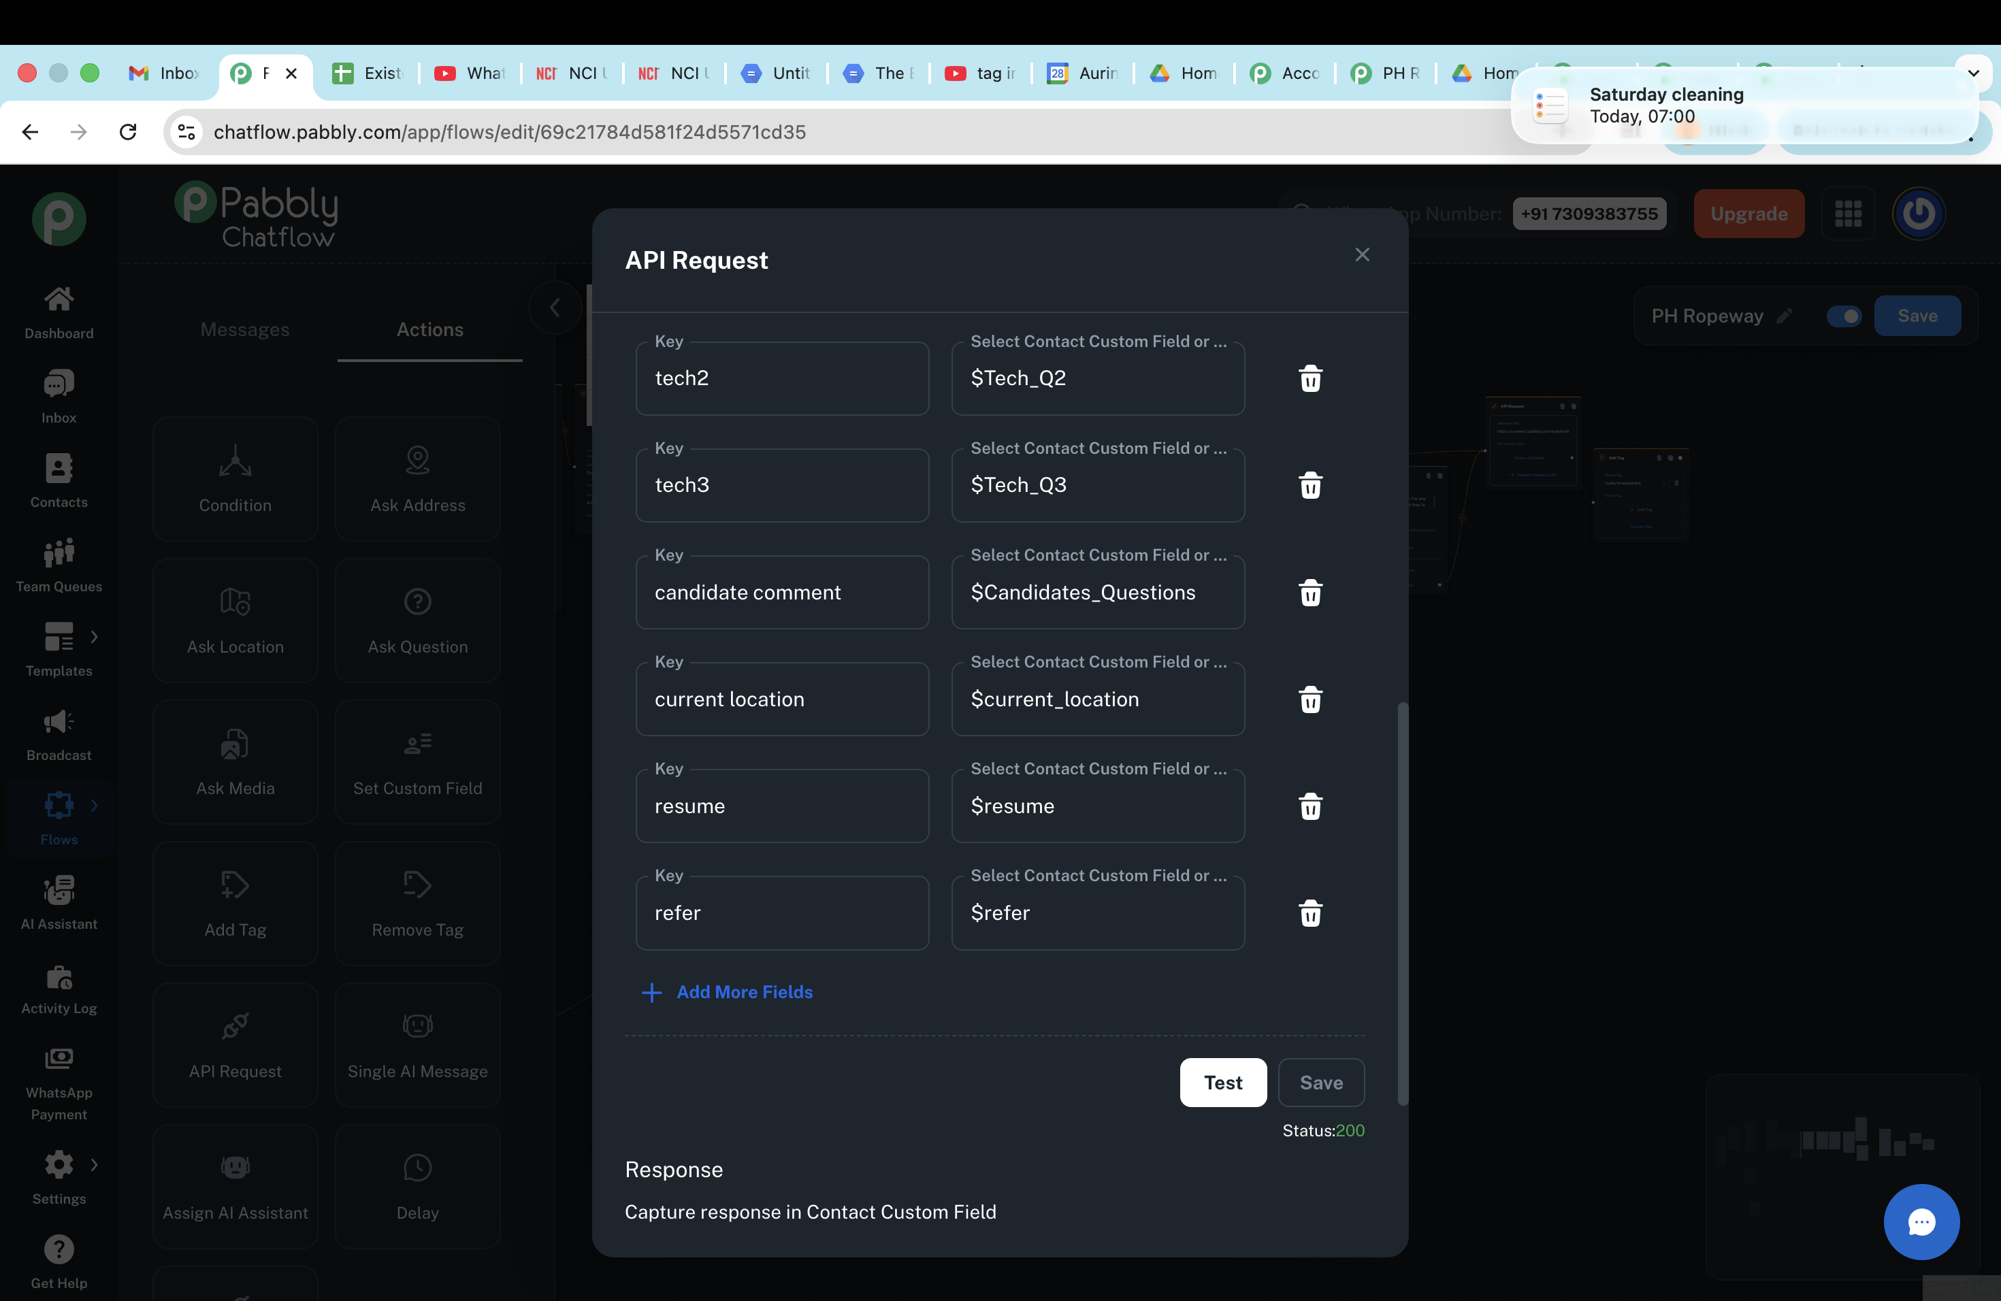Open the $current_location field selector
This screenshot has width=2001, height=1301.
tap(1098, 699)
